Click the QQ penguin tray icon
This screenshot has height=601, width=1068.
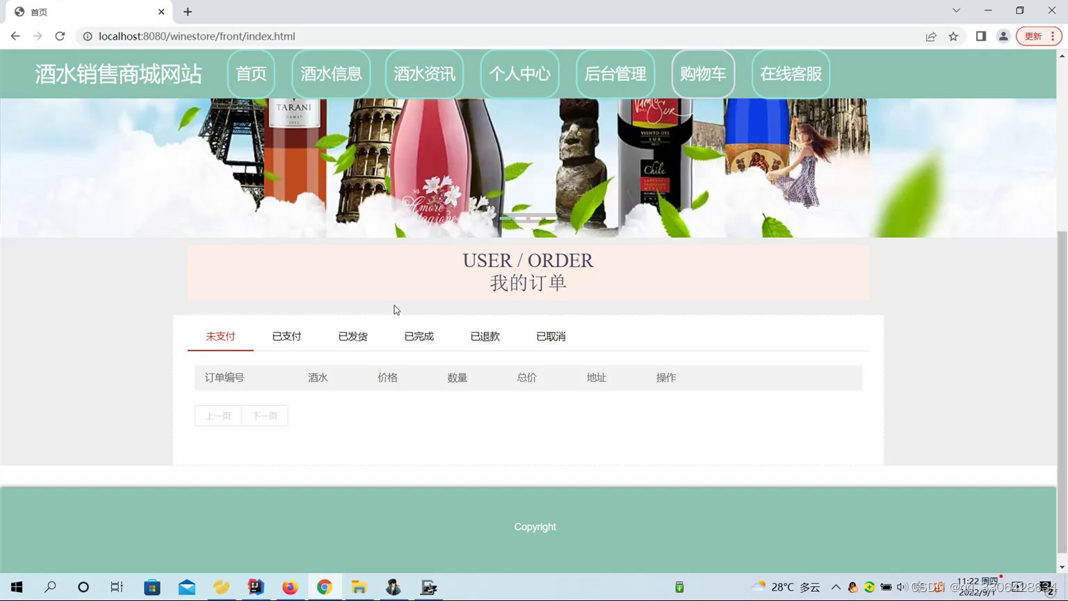[x=852, y=587]
